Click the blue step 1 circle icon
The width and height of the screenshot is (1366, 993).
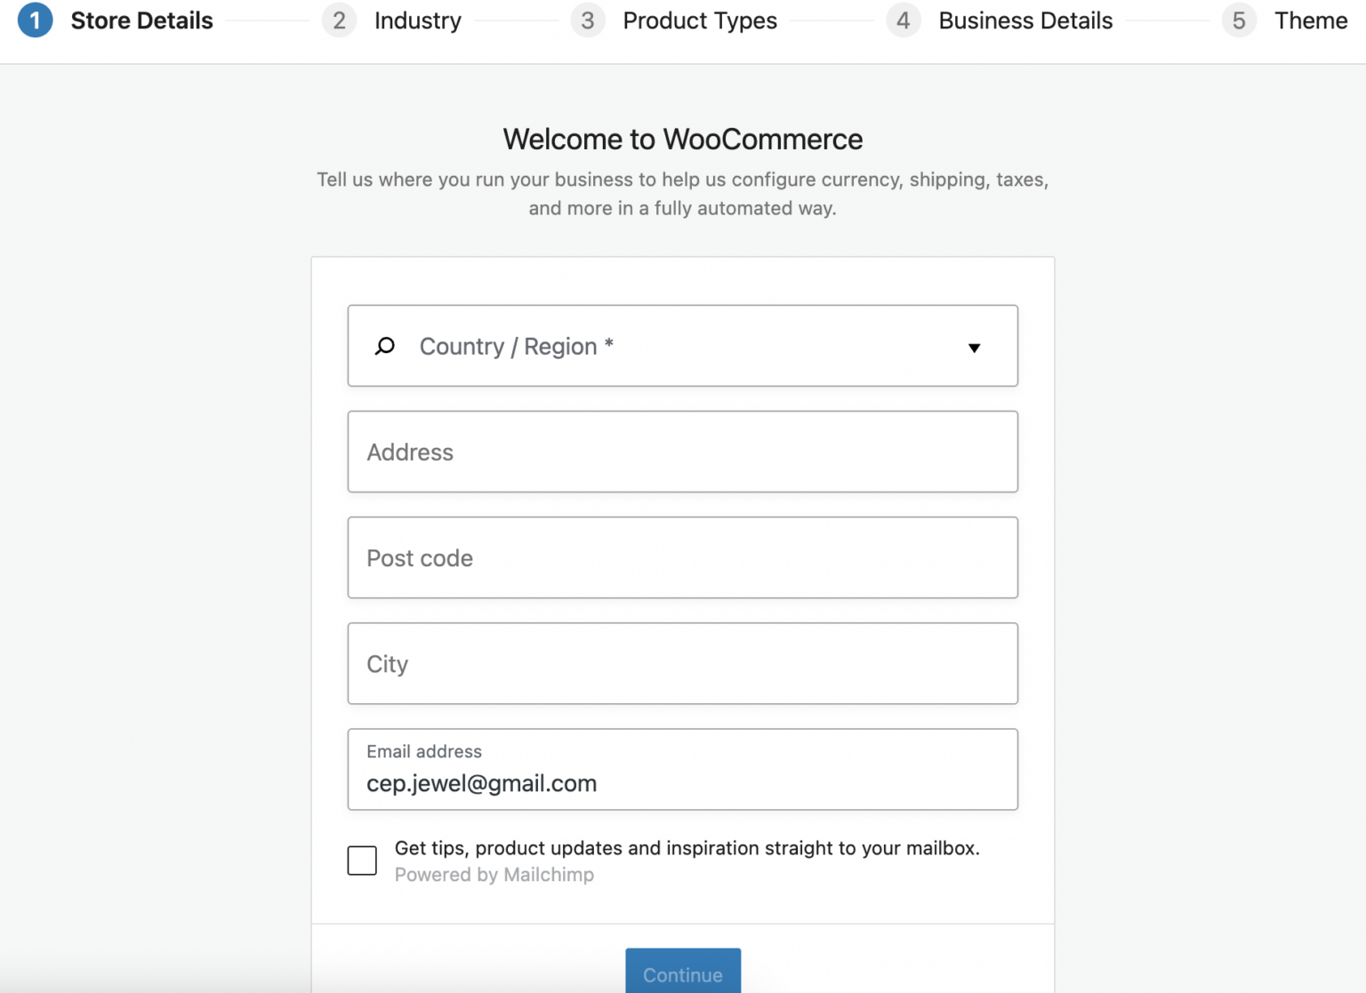(36, 20)
